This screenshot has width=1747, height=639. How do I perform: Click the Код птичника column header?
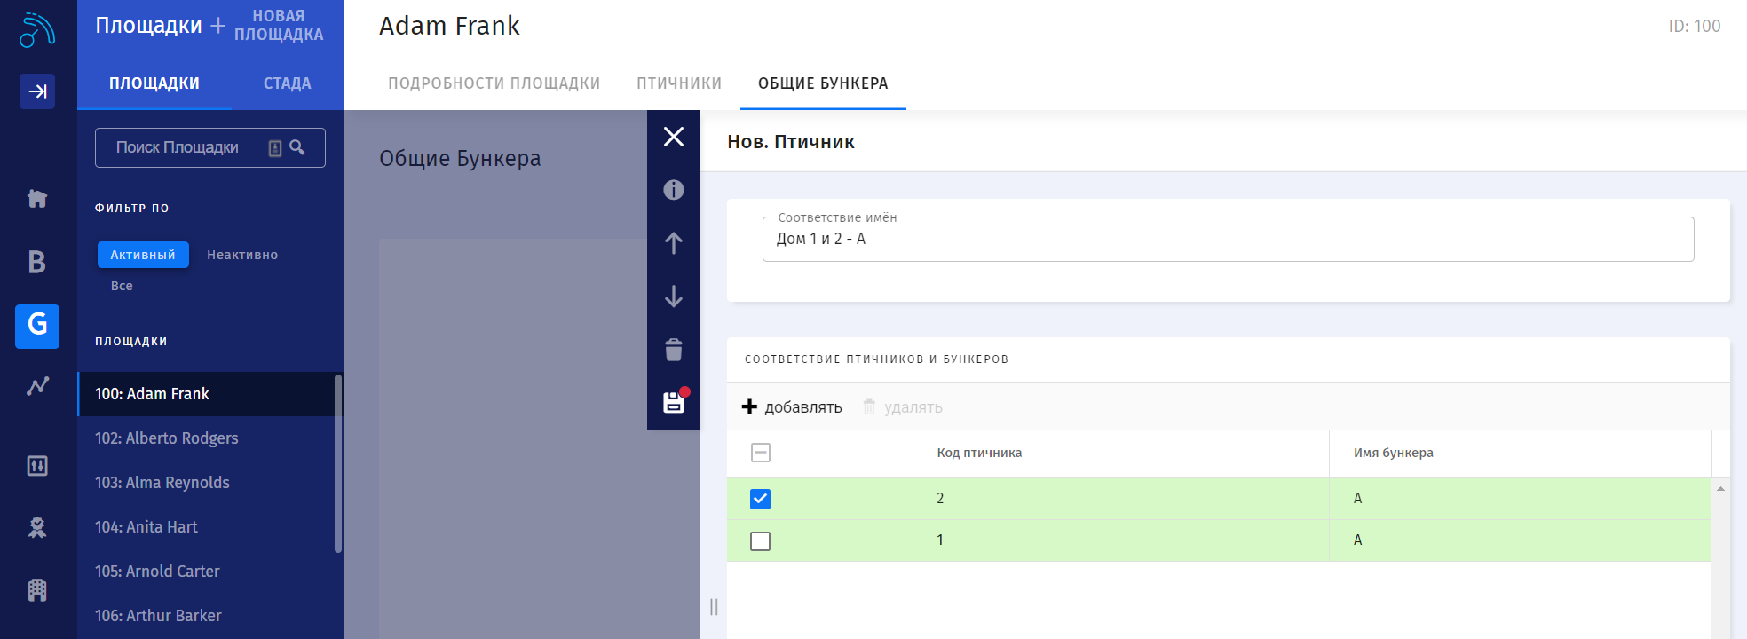point(1121,454)
